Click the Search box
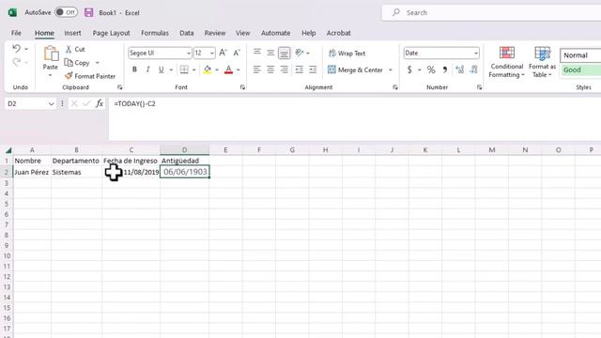This screenshot has height=338, width=601. point(491,12)
